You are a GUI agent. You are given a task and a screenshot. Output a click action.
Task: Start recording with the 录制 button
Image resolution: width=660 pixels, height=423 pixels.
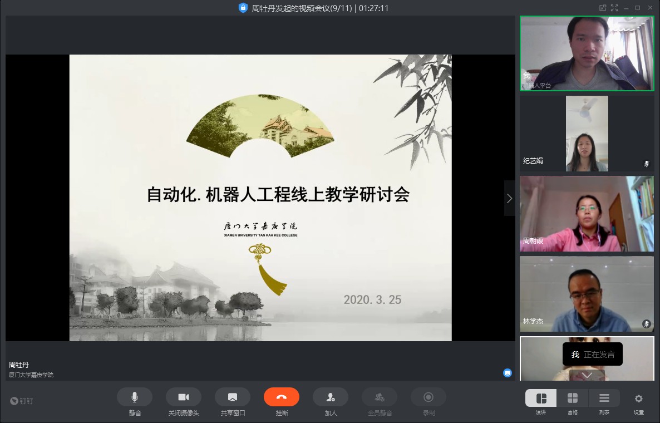pos(428,397)
